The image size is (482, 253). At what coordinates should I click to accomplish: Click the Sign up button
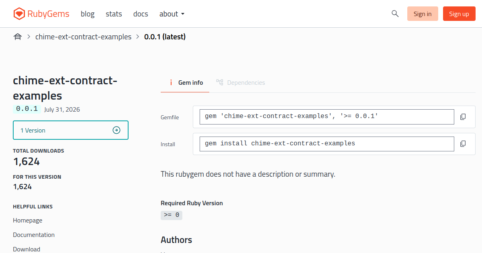point(459,14)
